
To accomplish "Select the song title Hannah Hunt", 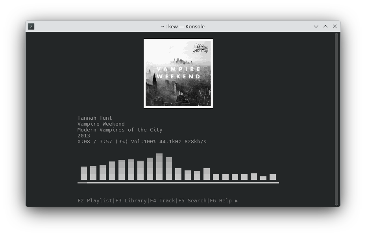I will pos(94,118).
